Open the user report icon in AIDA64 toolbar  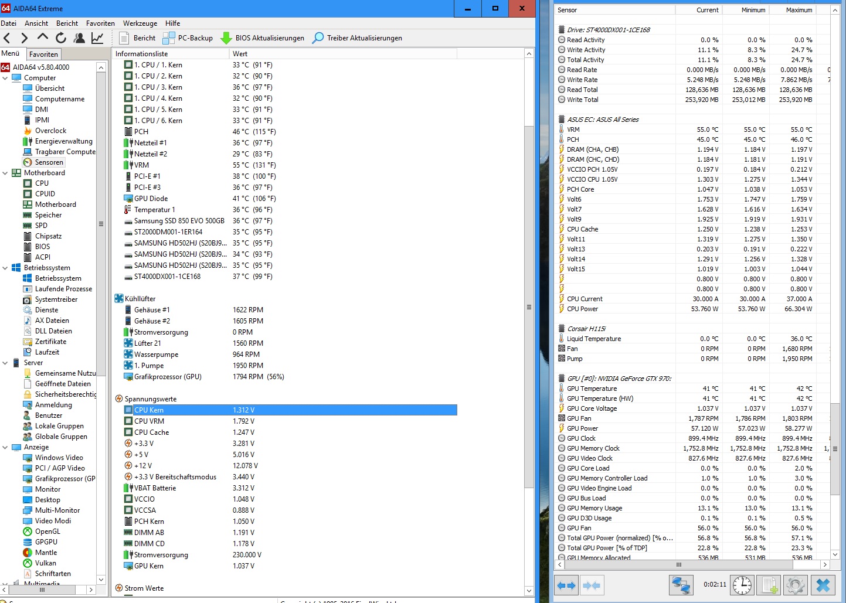click(x=79, y=38)
